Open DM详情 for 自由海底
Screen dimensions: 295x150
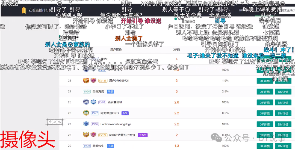283,92
